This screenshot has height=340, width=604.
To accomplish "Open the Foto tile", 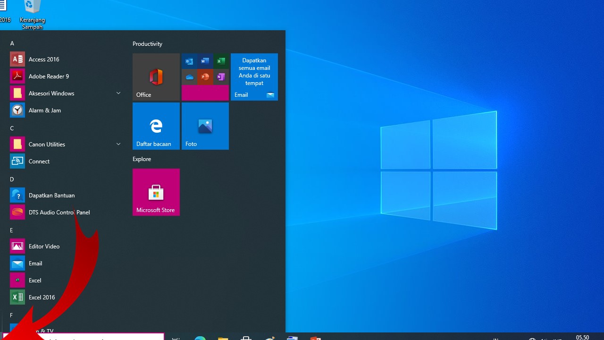I will [x=205, y=126].
